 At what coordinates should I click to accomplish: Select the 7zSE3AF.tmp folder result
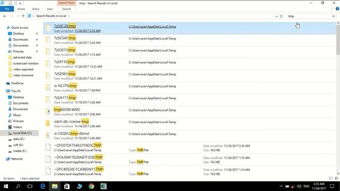(189, 40)
